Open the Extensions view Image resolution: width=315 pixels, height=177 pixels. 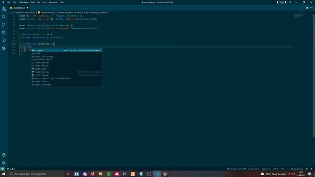point(4,48)
